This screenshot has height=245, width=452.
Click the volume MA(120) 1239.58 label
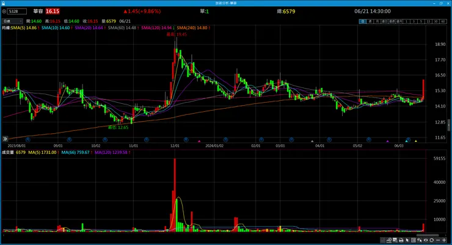pos(111,152)
